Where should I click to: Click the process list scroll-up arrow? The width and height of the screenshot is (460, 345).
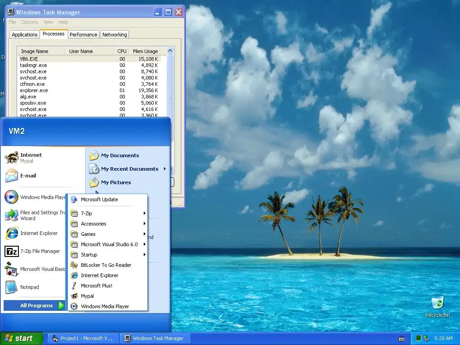coord(170,51)
